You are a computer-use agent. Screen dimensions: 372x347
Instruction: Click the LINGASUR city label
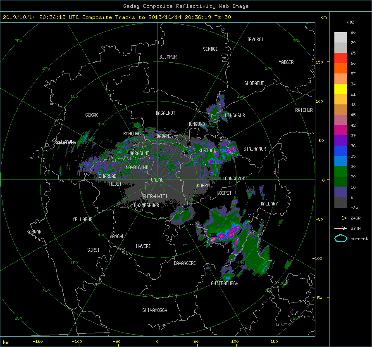coord(235,116)
